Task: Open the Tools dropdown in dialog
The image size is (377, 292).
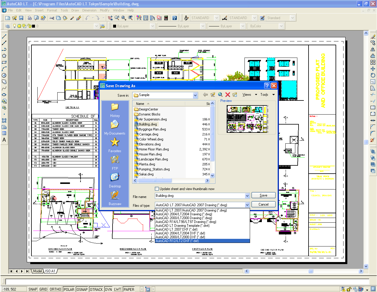Action: (267, 95)
